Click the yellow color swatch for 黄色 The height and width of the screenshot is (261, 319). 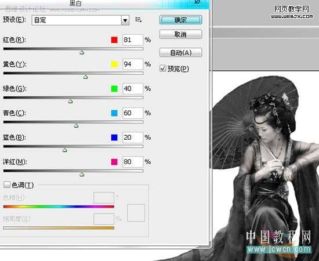click(114, 64)
